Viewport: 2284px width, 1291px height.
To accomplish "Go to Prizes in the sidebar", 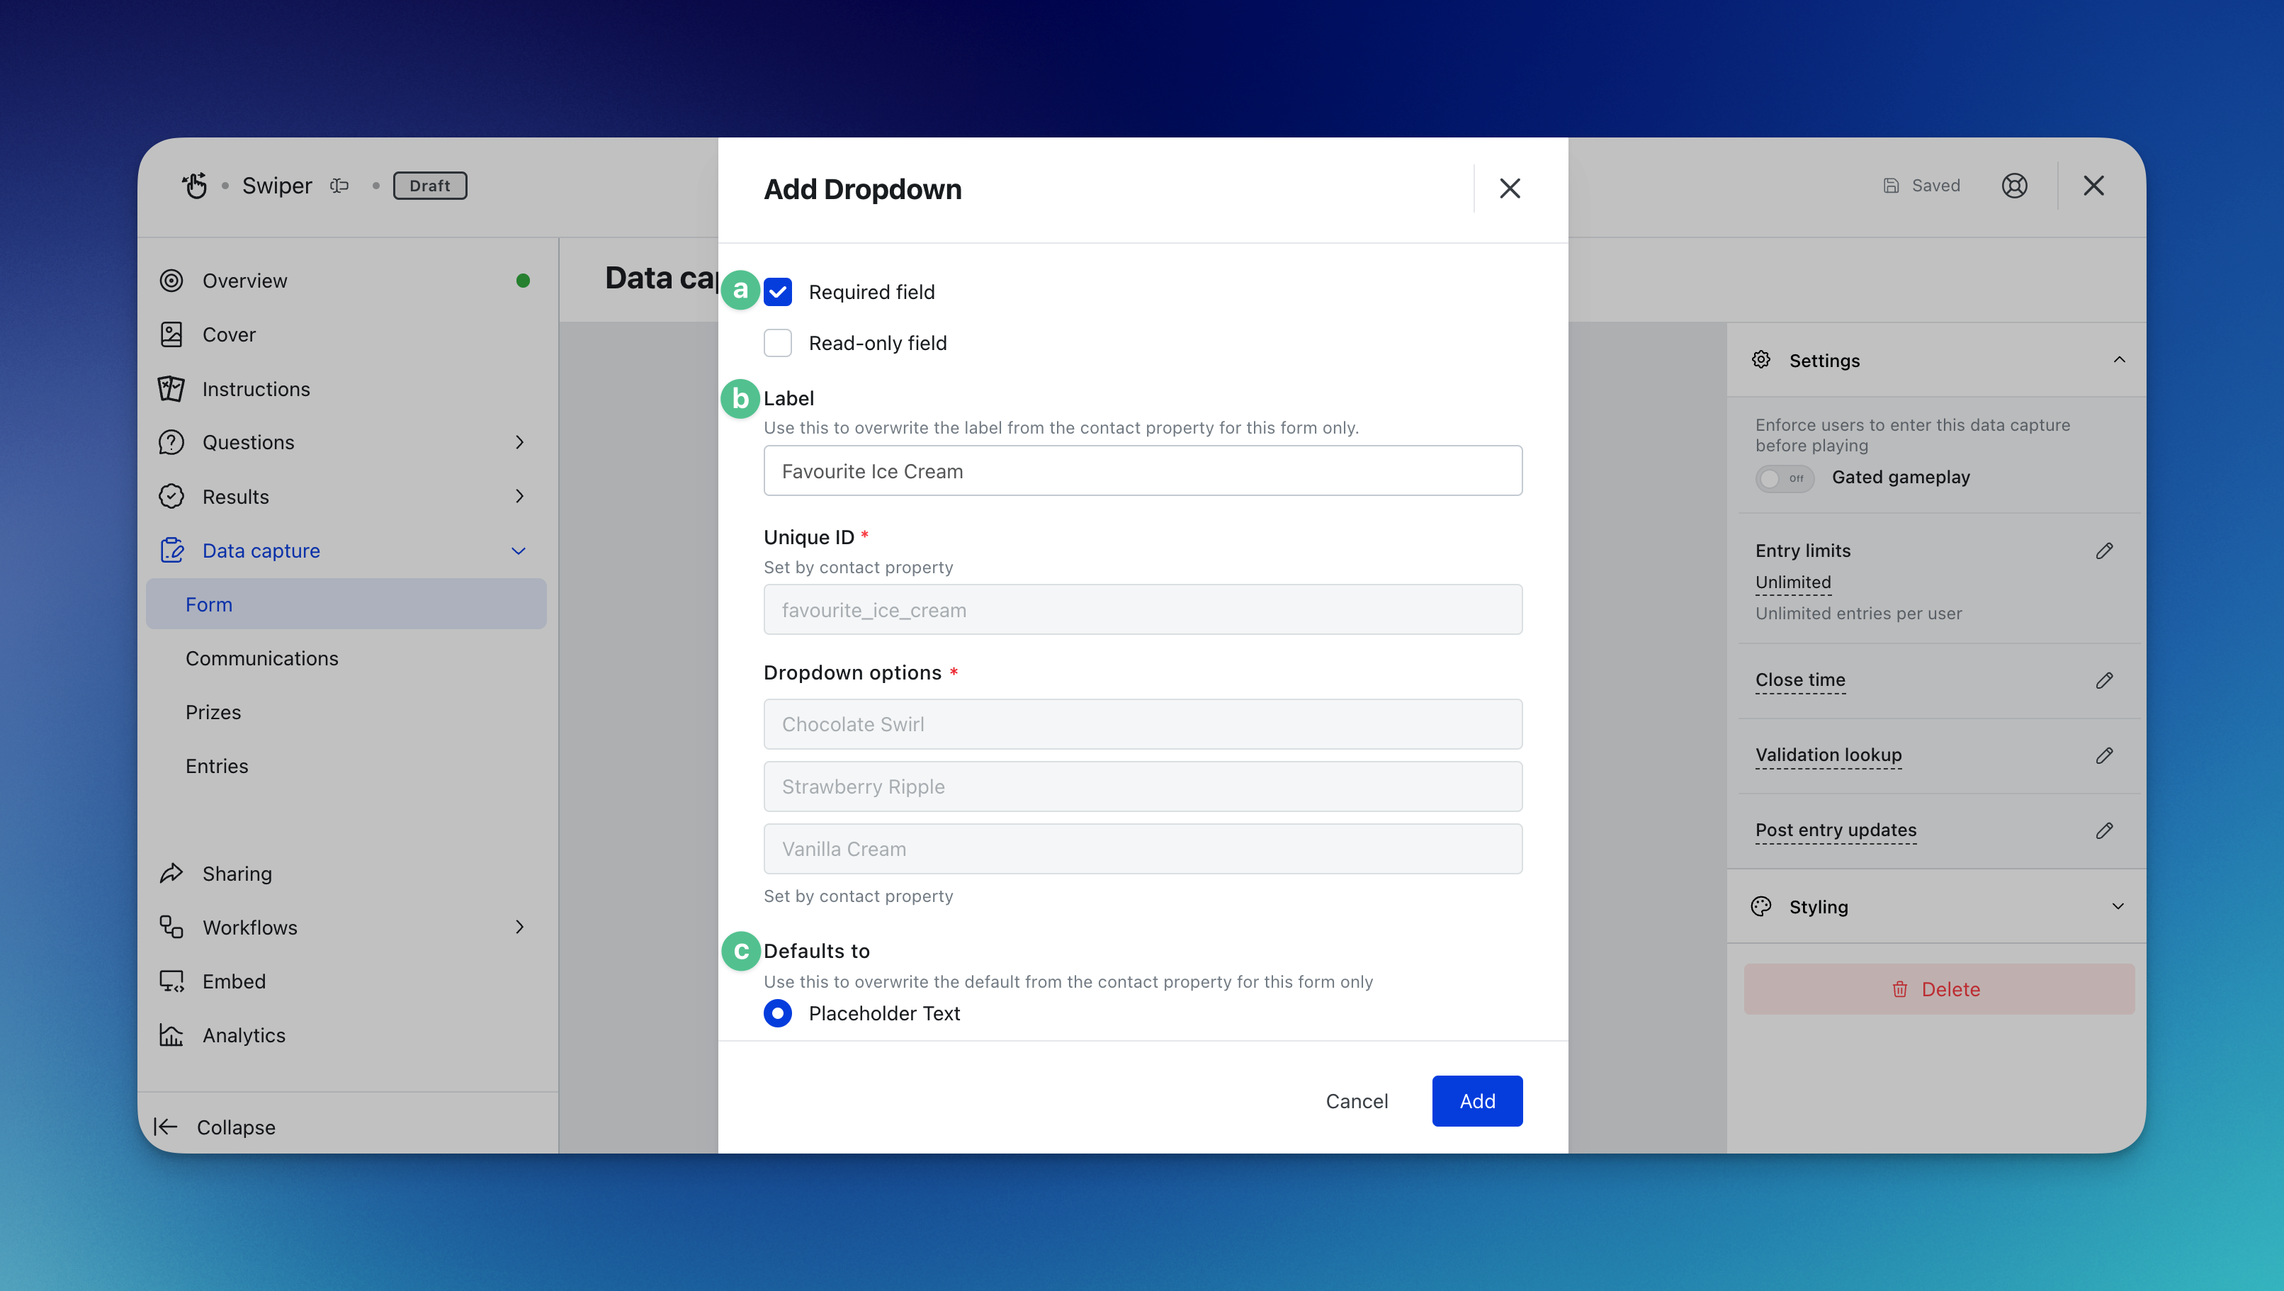I will [213, 712].
